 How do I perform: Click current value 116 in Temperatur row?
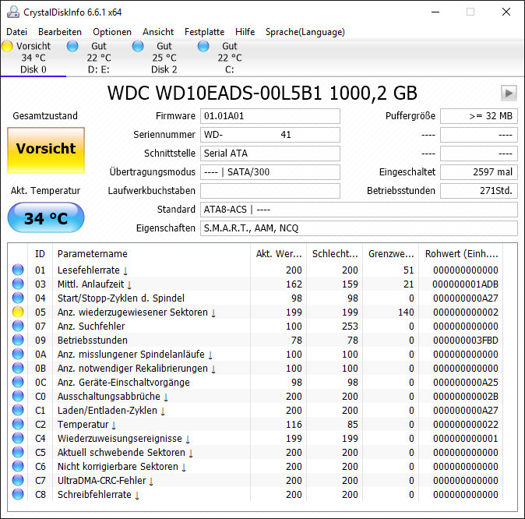[x=294, y=425]
